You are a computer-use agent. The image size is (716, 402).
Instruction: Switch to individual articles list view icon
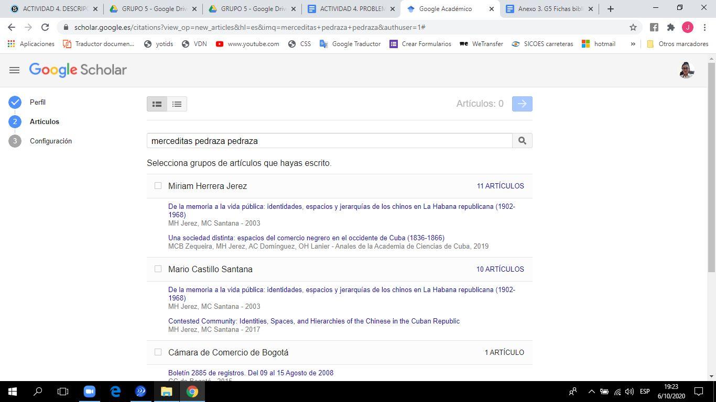(177, 104)
